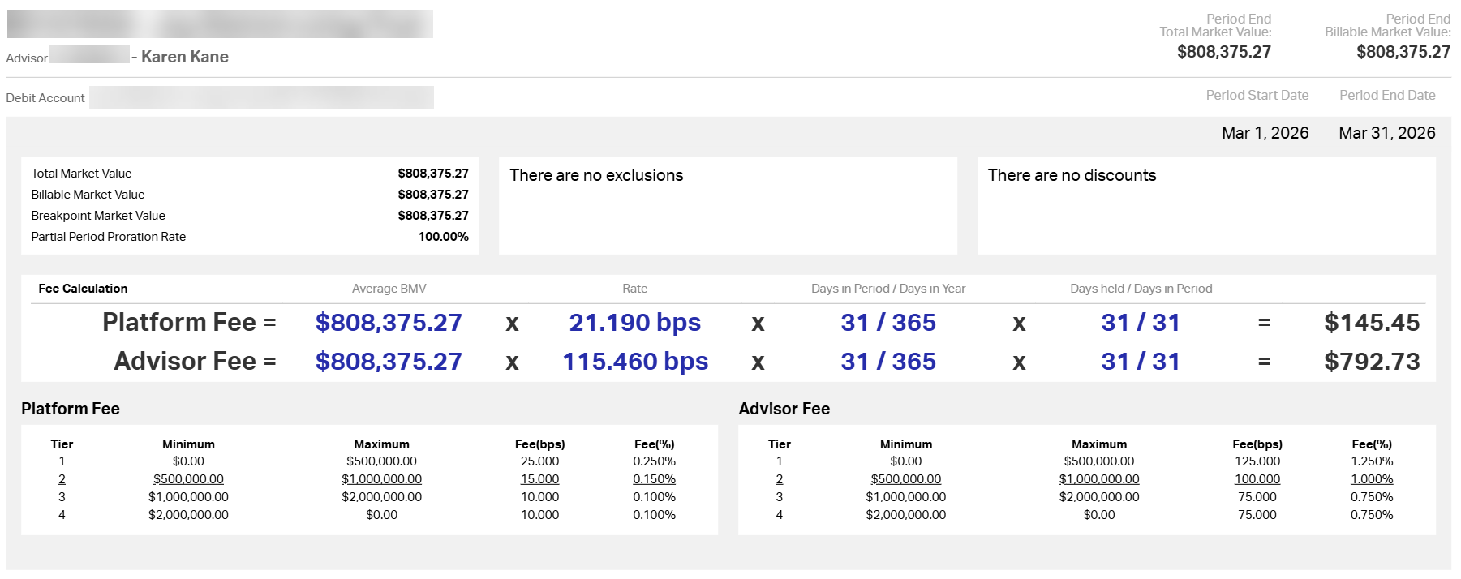Click the blurred Debit Account field
This screenshot has height=579, width=1461.
click(x=260, y=98)
